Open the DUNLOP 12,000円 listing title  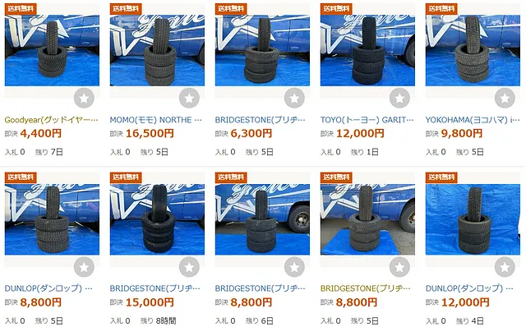[469, 288]
